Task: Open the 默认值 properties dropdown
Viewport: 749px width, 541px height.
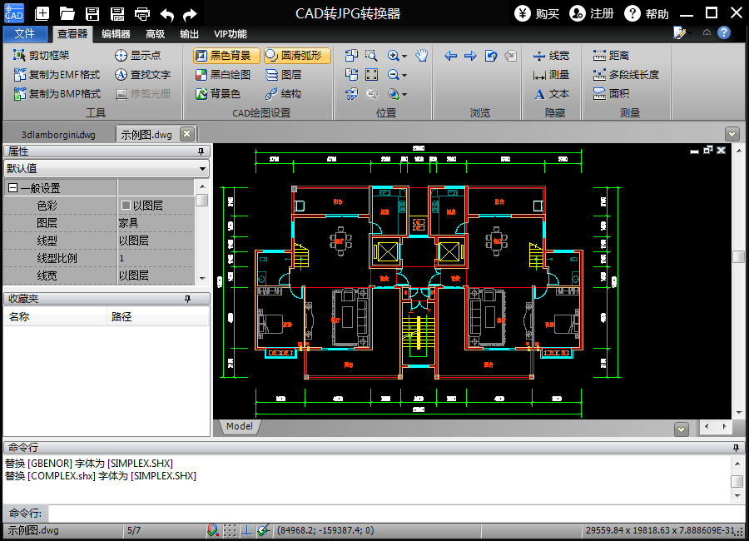Action: 106,168
